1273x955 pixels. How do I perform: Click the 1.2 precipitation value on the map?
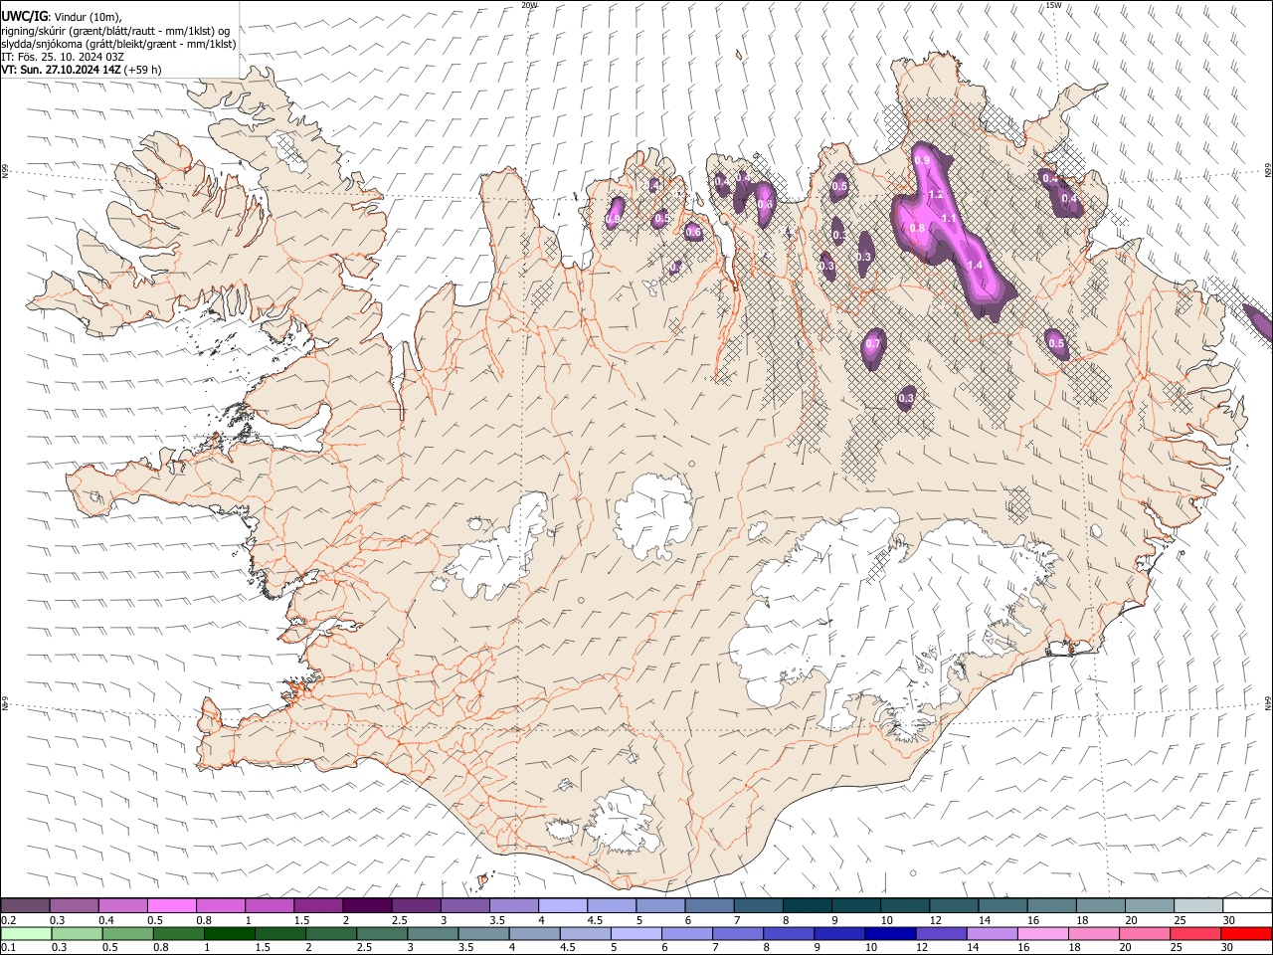(935, 195)
